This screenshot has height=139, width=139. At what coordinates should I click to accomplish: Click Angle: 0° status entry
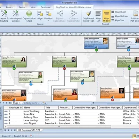point(6,136)
